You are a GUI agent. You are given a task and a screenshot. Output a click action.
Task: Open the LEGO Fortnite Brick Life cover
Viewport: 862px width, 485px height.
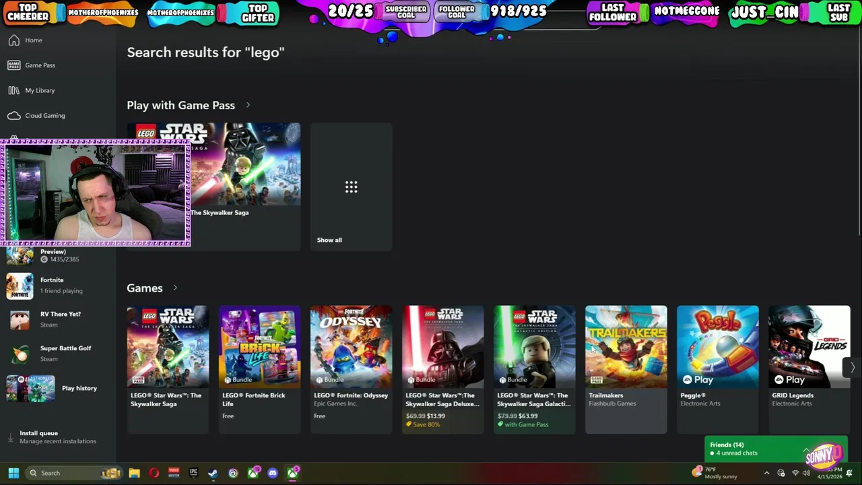259,347
